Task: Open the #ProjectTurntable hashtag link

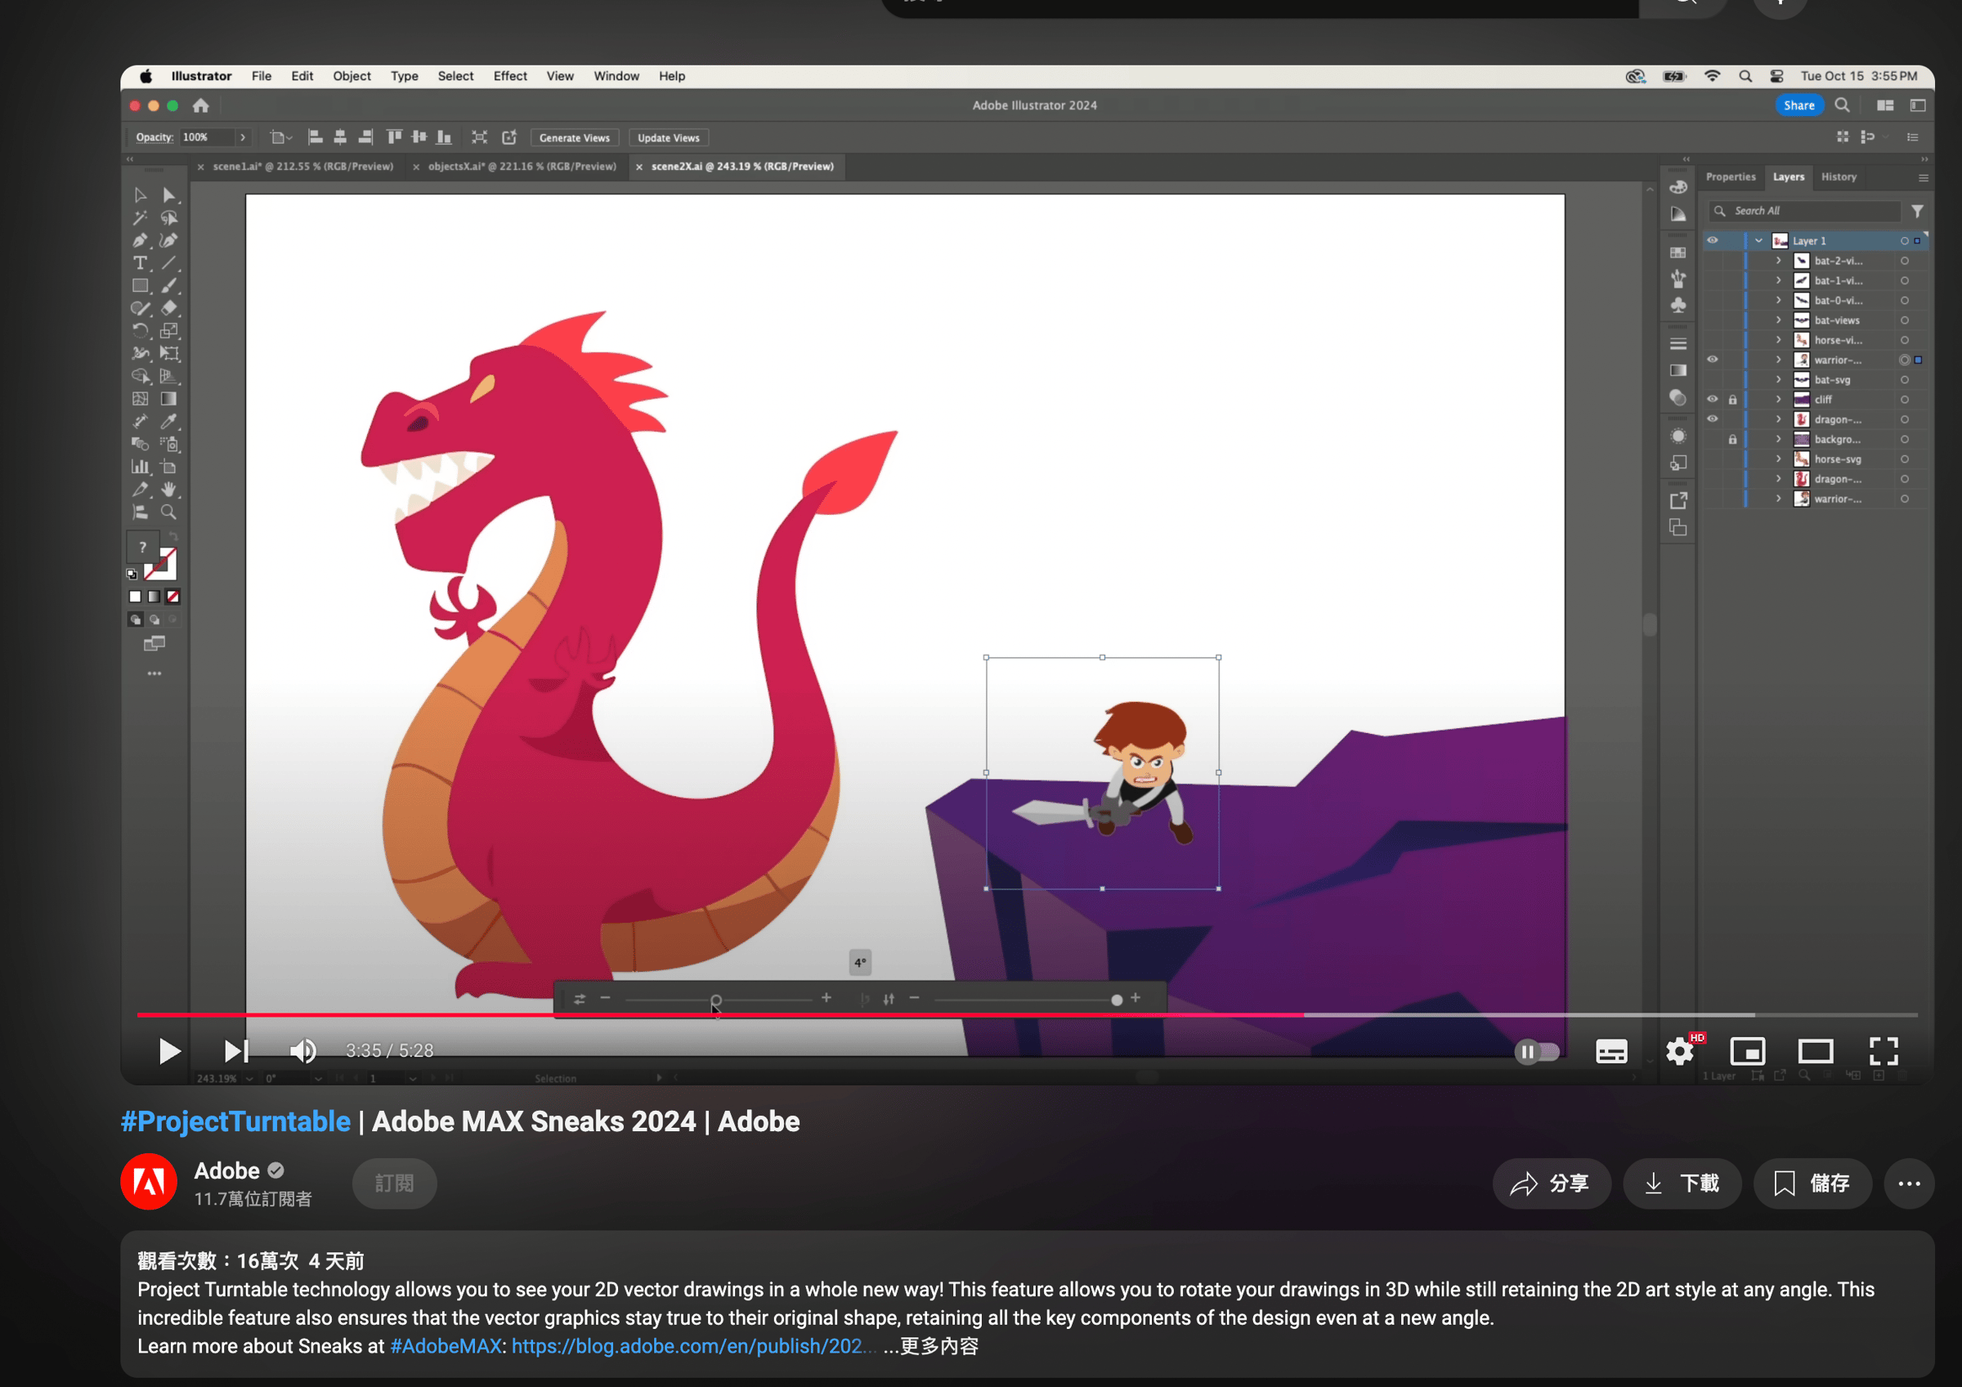Action: tap(236, 1121)
